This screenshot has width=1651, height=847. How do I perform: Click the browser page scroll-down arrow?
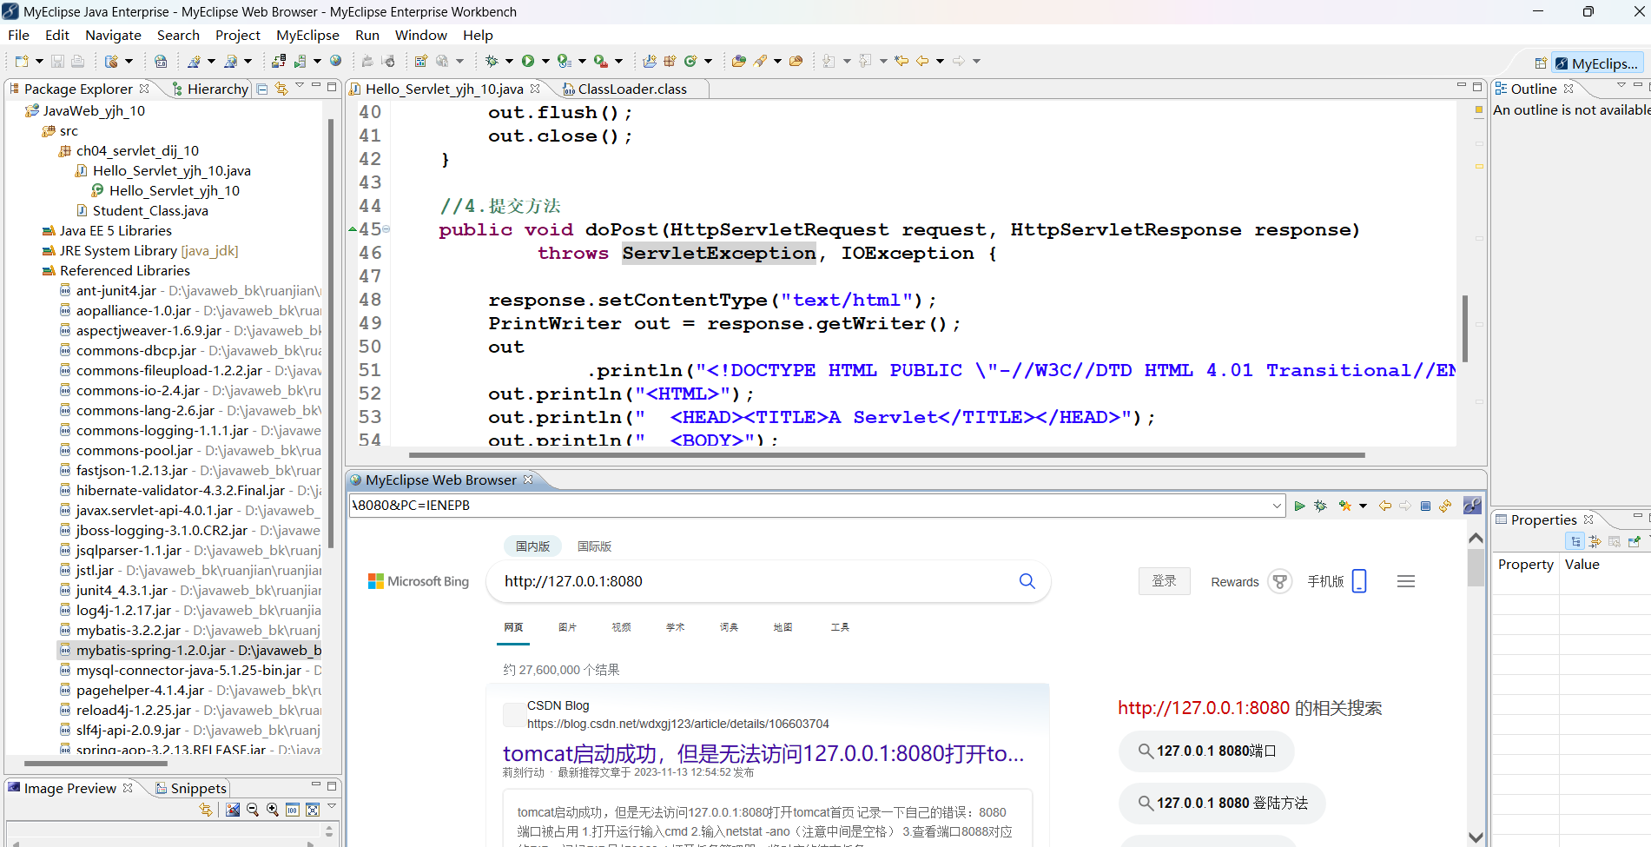click(x=1476, y=837)
